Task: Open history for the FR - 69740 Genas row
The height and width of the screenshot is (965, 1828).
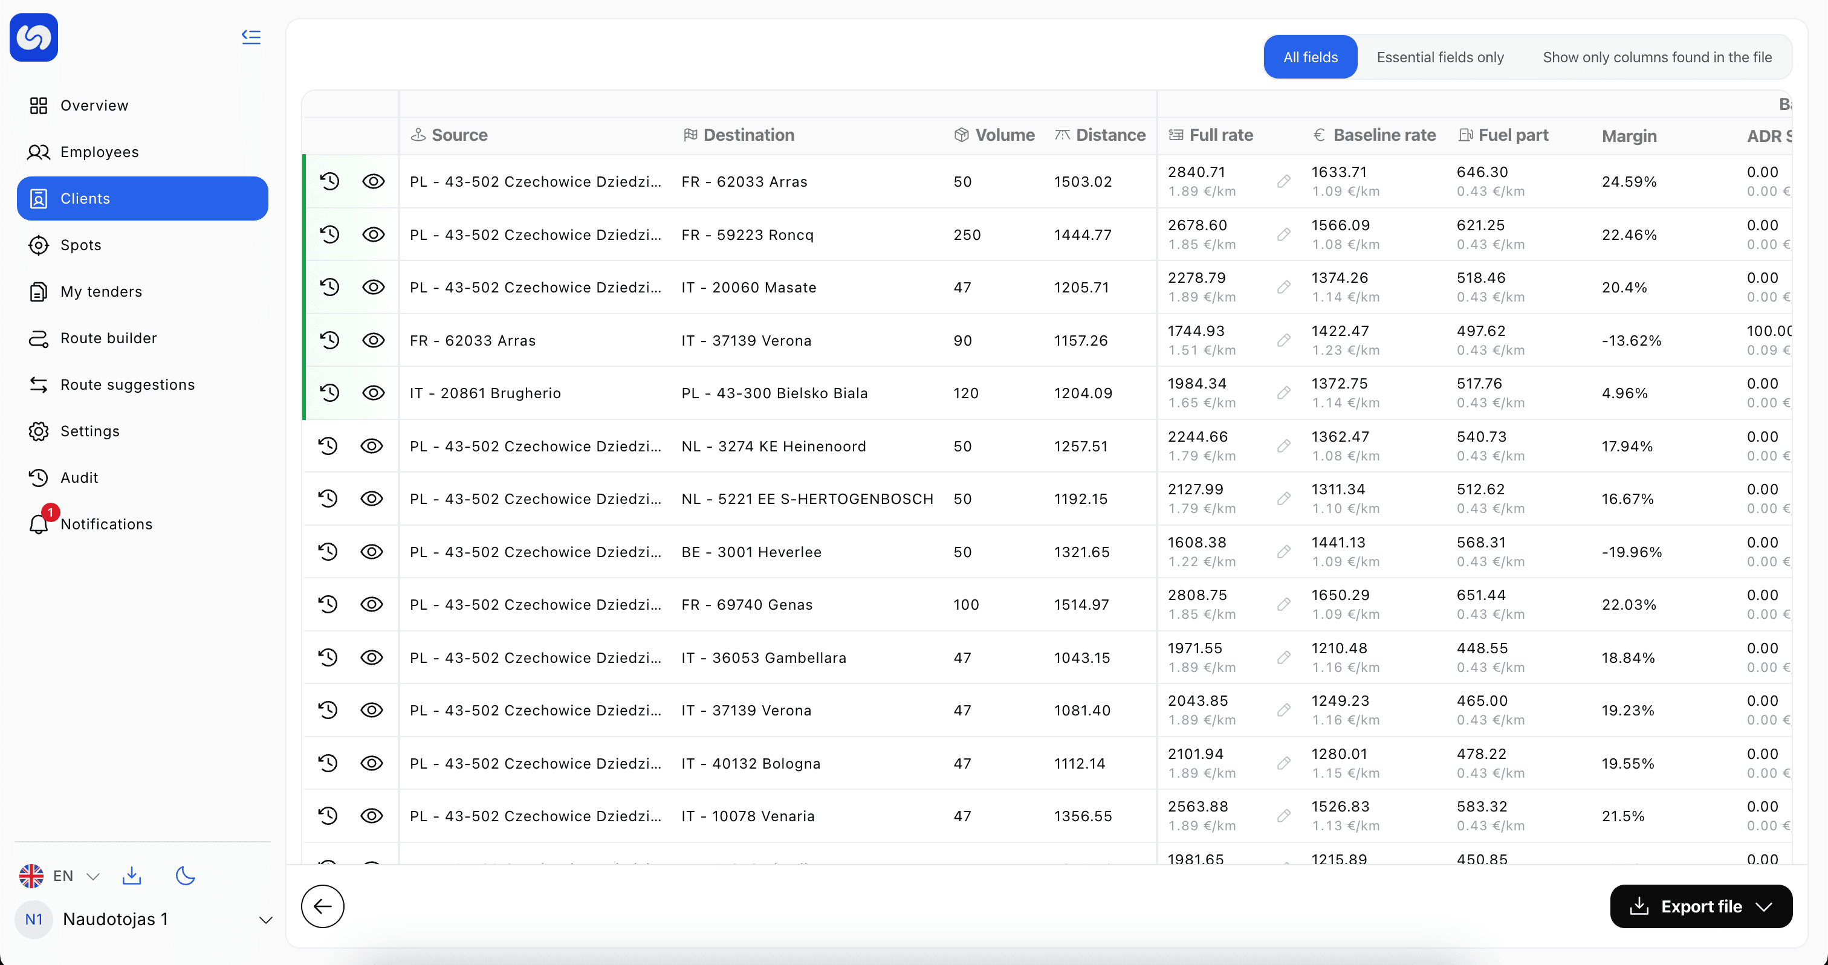Action: pyautogui.click(x=328, y=604)
